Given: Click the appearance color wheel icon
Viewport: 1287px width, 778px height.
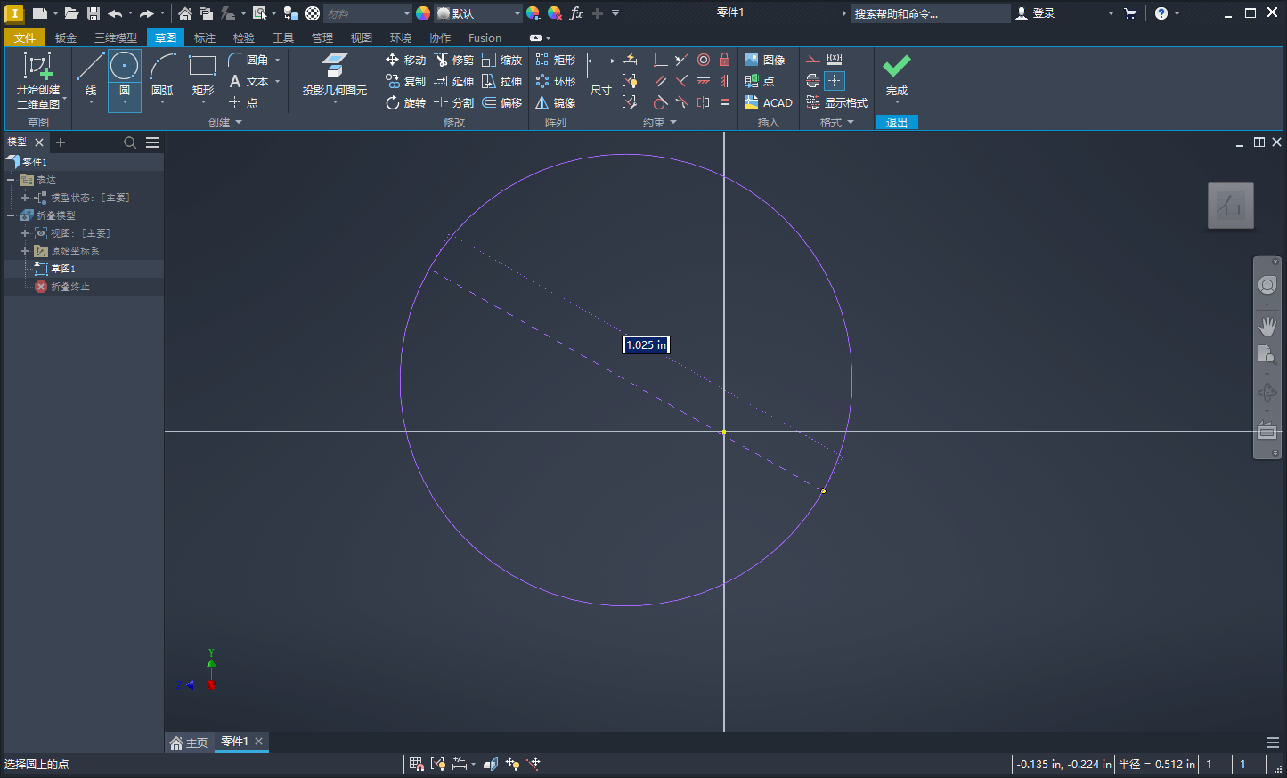Looking at the screenshot, I should pyautogui.click(x=423, y=13).
